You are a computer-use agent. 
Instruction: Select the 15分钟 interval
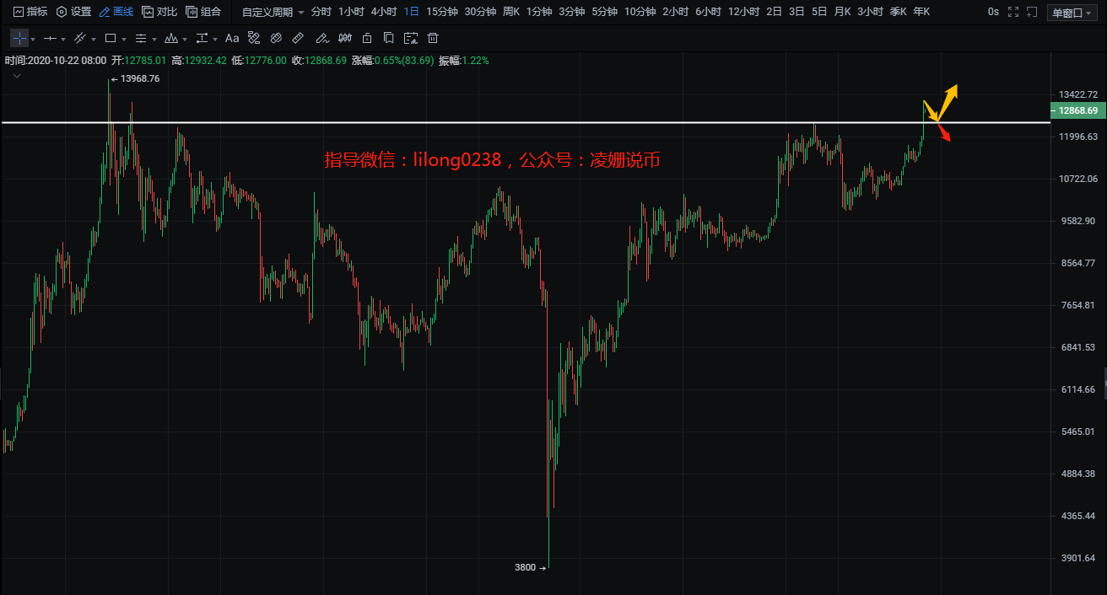[442, 12]
